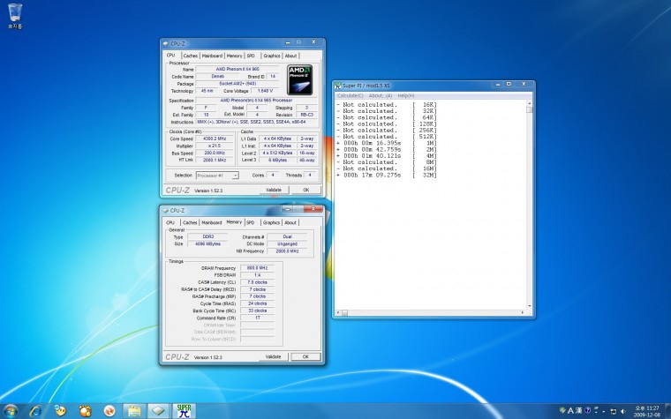Click the network status tray icon
671x419 pixels.
point(613,411)
